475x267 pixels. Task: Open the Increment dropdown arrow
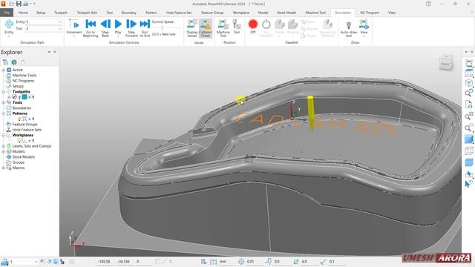[x=74, y=36]
